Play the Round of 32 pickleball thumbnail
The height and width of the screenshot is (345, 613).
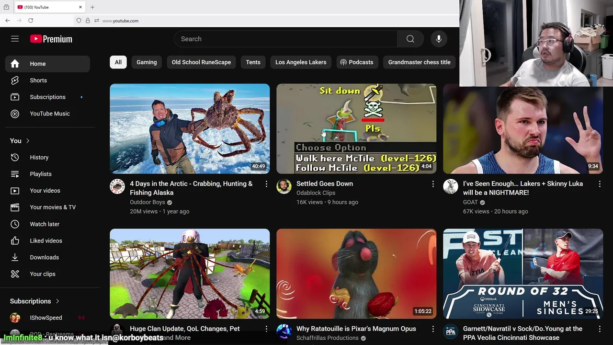pos(523,274)
